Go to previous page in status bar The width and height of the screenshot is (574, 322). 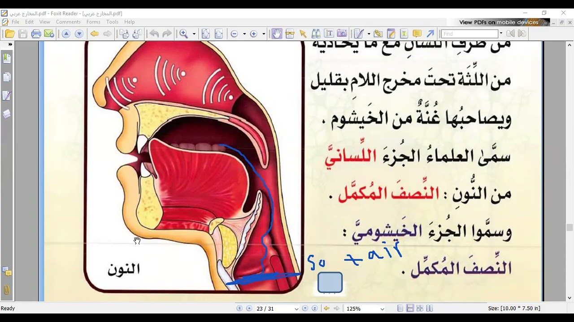click(249, 309)
